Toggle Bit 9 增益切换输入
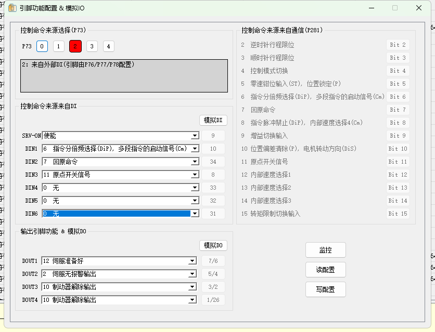The width and height of the screenshot is (435, 332). (x=398, y=136)
